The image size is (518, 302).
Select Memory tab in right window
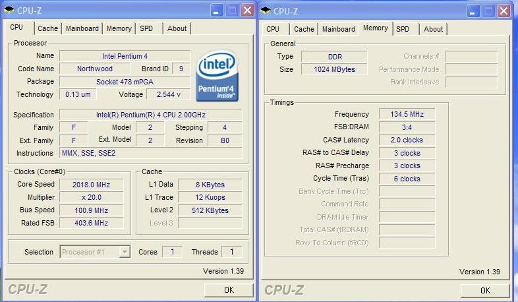(x=376, y=28)
